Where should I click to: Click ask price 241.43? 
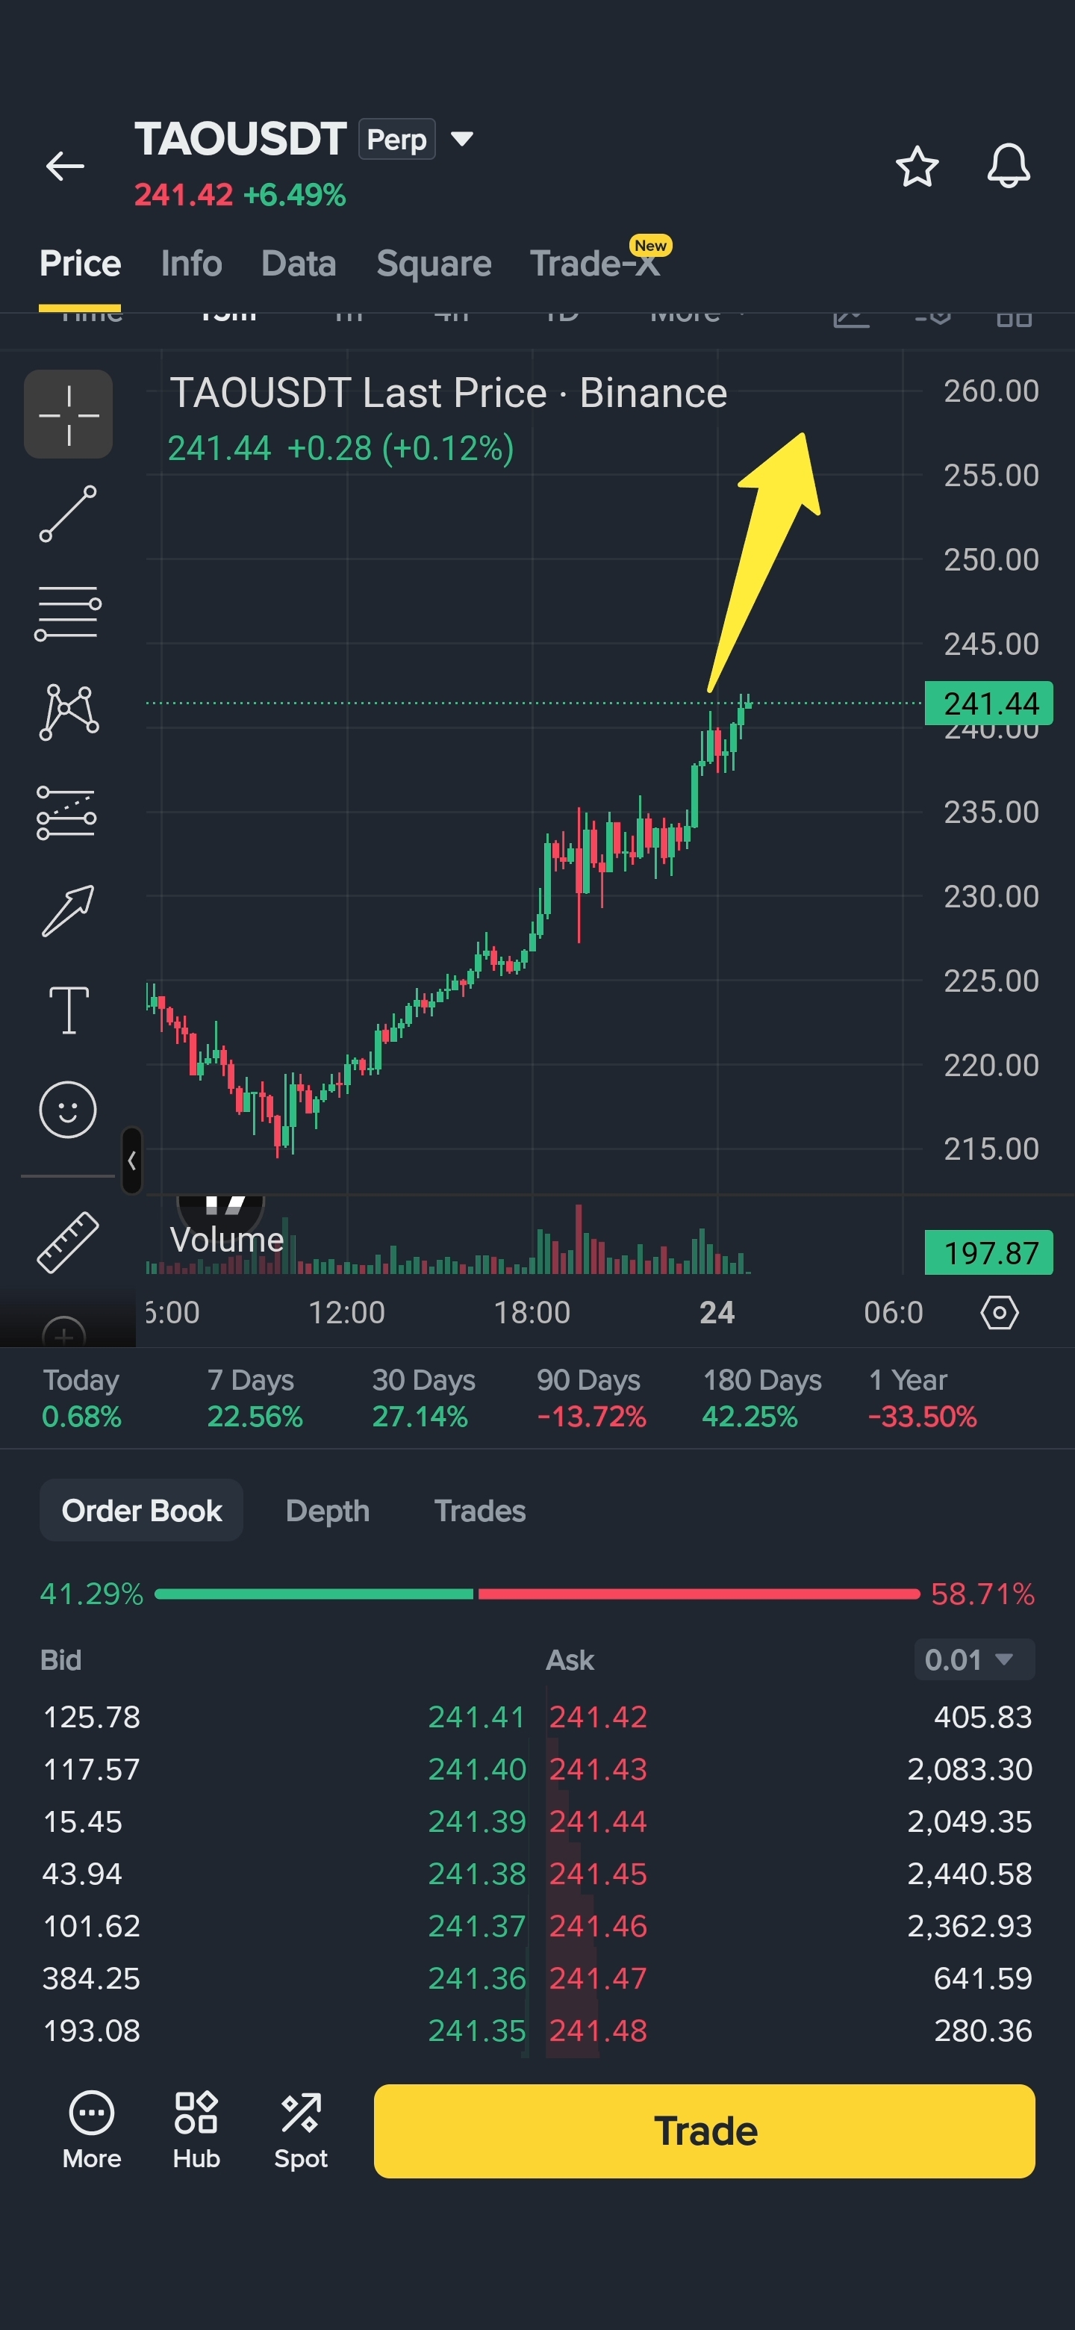click(x=599, y=1768)
